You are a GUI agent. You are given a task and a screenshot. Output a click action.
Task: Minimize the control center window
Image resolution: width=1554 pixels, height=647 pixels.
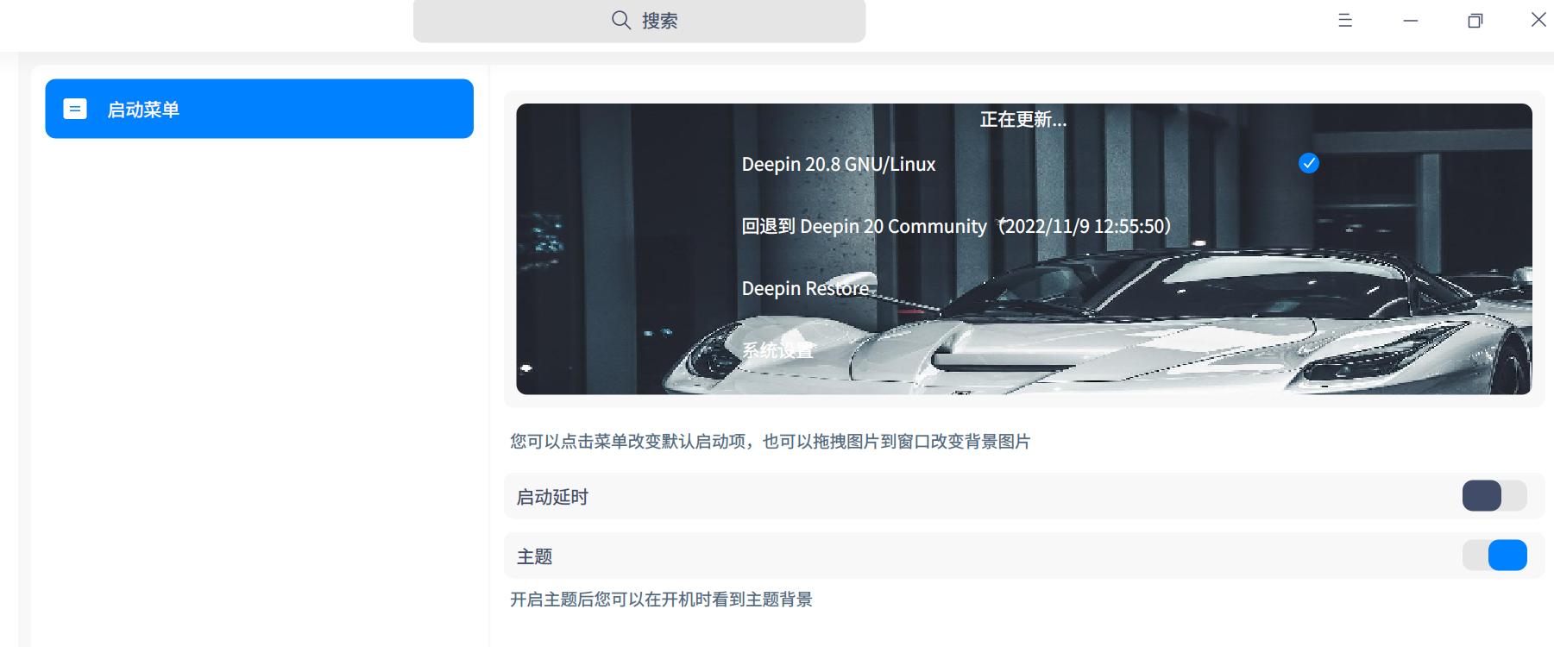[x=1411, y=20]
